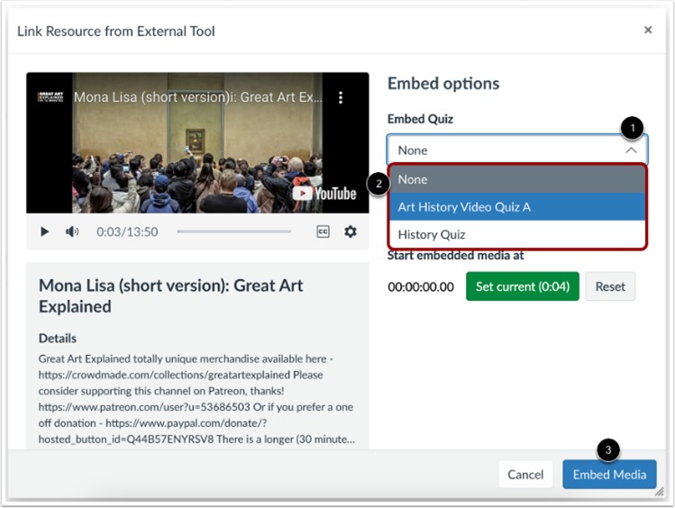Reset the embedded media start time
The width and height of the screenshot is (675, 508).
(610, 286)
